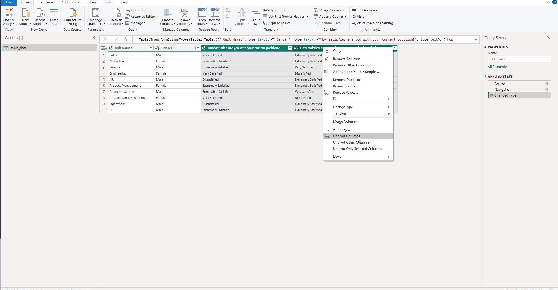Open query Properties

pos(136,10)
